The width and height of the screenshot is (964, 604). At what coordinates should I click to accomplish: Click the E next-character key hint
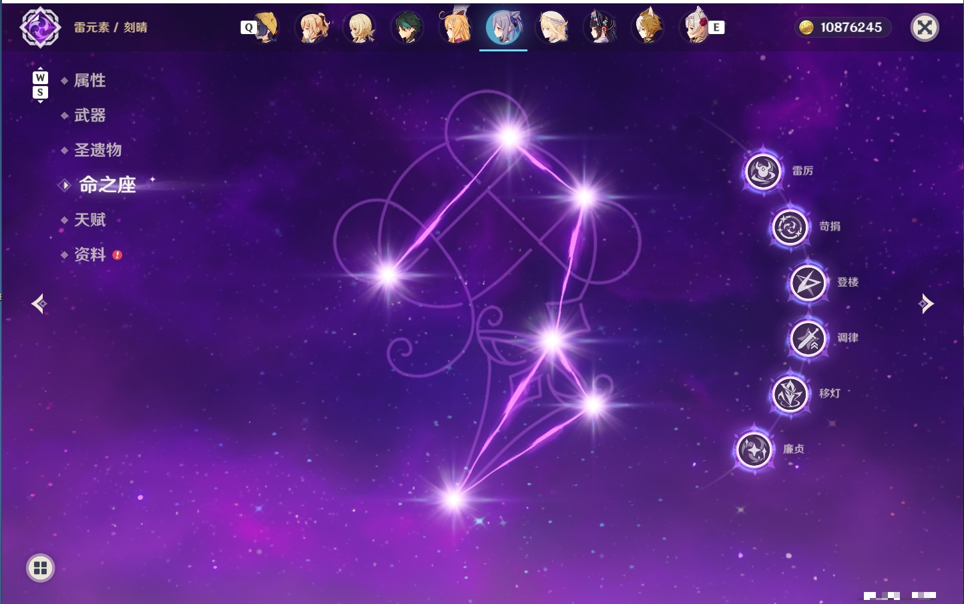tap(716, 27)
